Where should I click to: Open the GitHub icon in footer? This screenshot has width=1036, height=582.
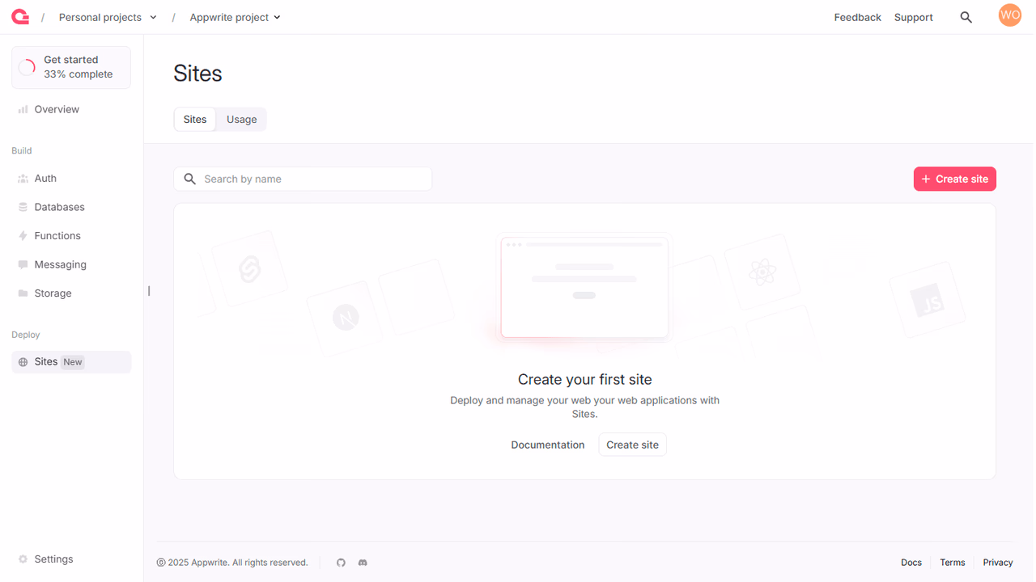pyautogui.click(x=341, y=563)
